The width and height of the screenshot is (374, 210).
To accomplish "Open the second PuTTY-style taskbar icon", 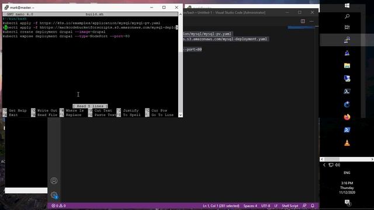I will [347, 53].
